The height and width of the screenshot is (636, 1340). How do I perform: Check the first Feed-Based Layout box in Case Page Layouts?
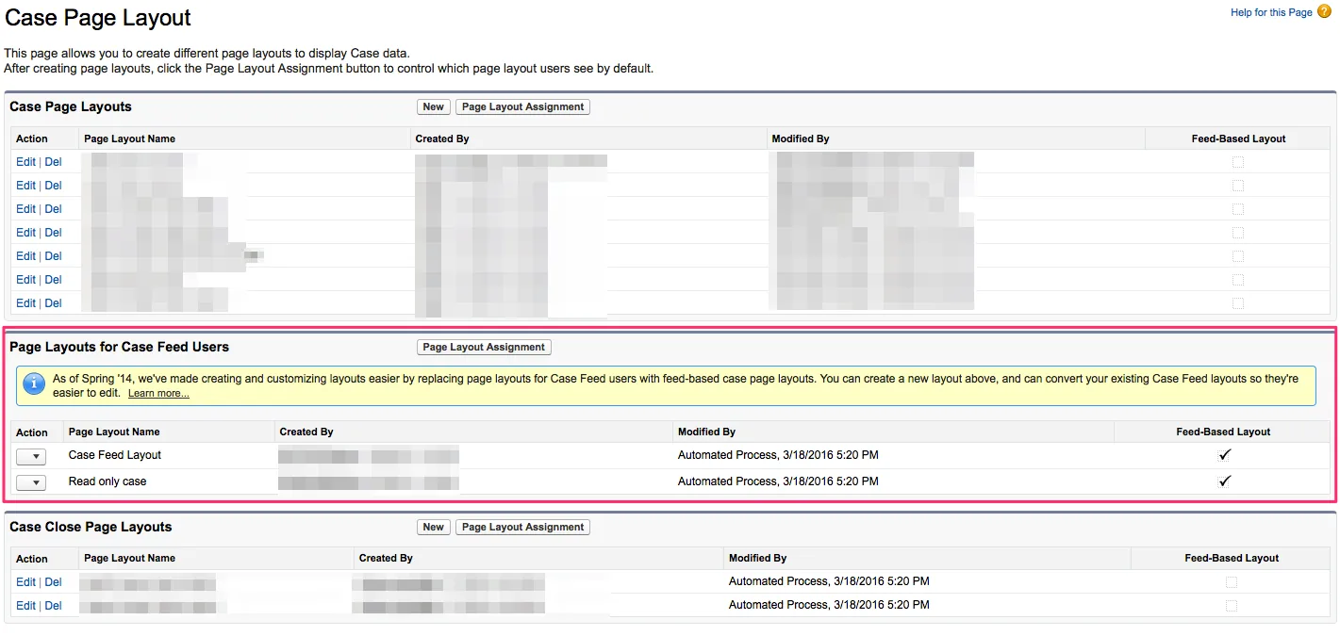(1238, 162)
